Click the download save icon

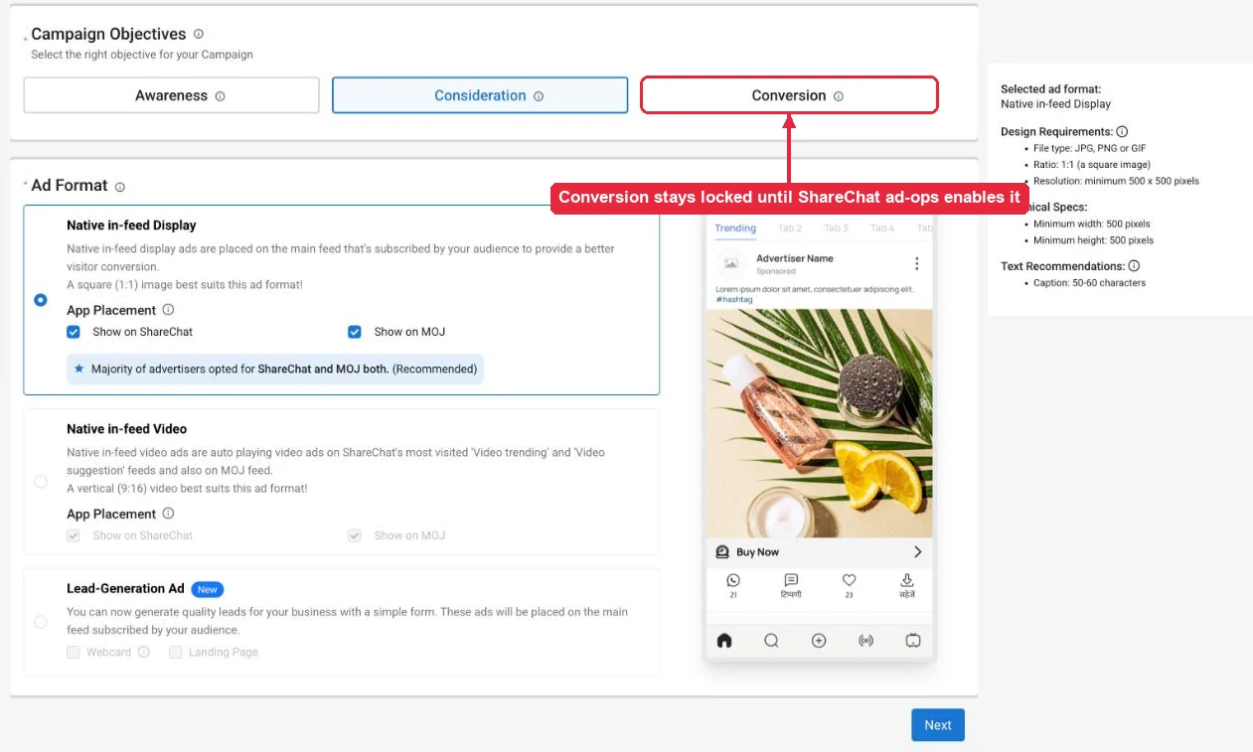(x=907, y=580)
